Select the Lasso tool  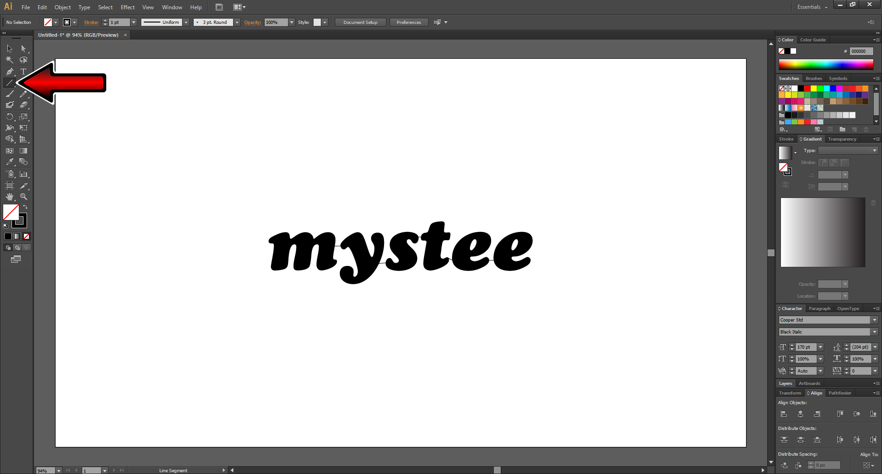pos(23,60)
